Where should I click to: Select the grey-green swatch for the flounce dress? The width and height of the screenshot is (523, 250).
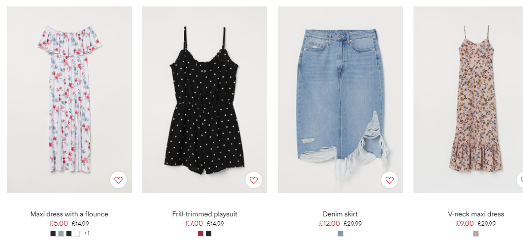click(61, 234)
